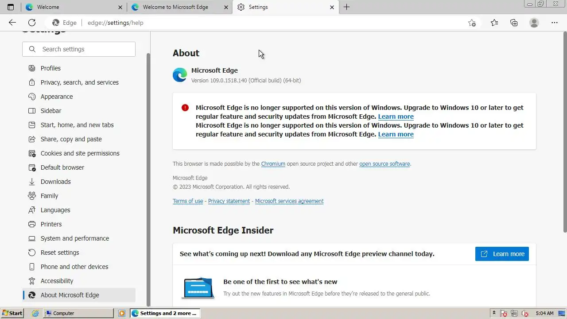Viewport: 567px width, 319px height.
Task: Click the main page vertical scrollbar
Action: pyautogui.click(x=565, y=132)
